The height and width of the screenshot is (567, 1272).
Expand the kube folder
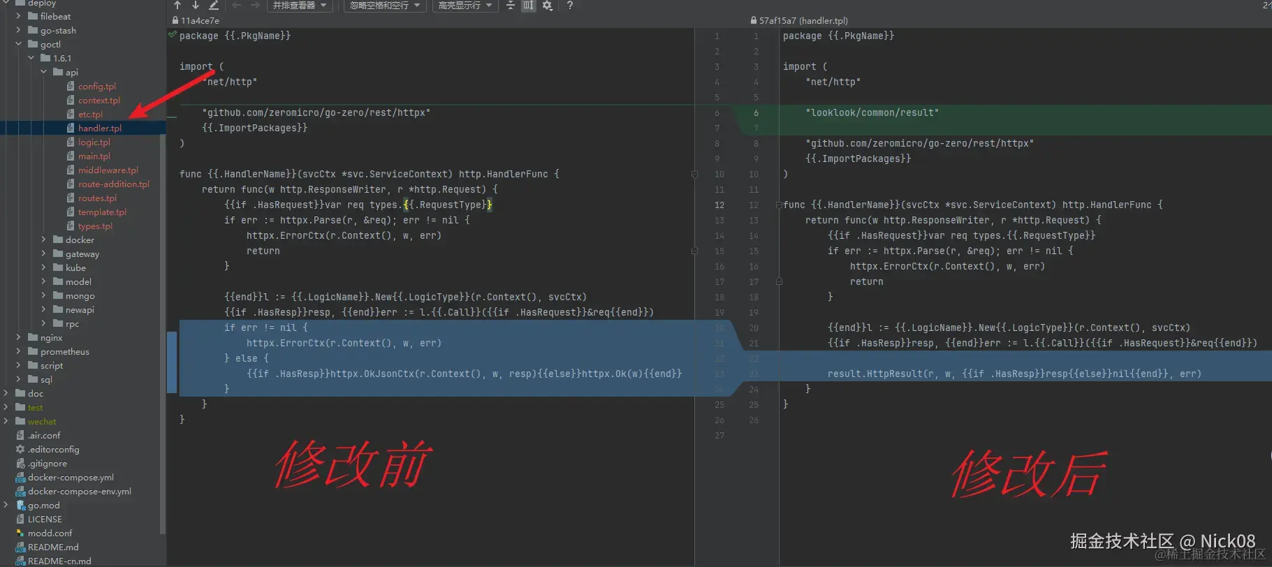click(44, 267)
